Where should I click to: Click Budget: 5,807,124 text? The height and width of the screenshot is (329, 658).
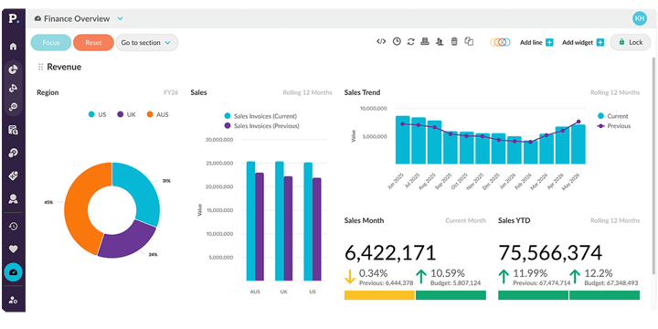(x=456, y=283)
